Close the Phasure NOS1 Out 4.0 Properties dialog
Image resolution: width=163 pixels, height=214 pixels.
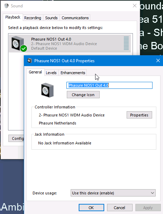coord(158,60)
